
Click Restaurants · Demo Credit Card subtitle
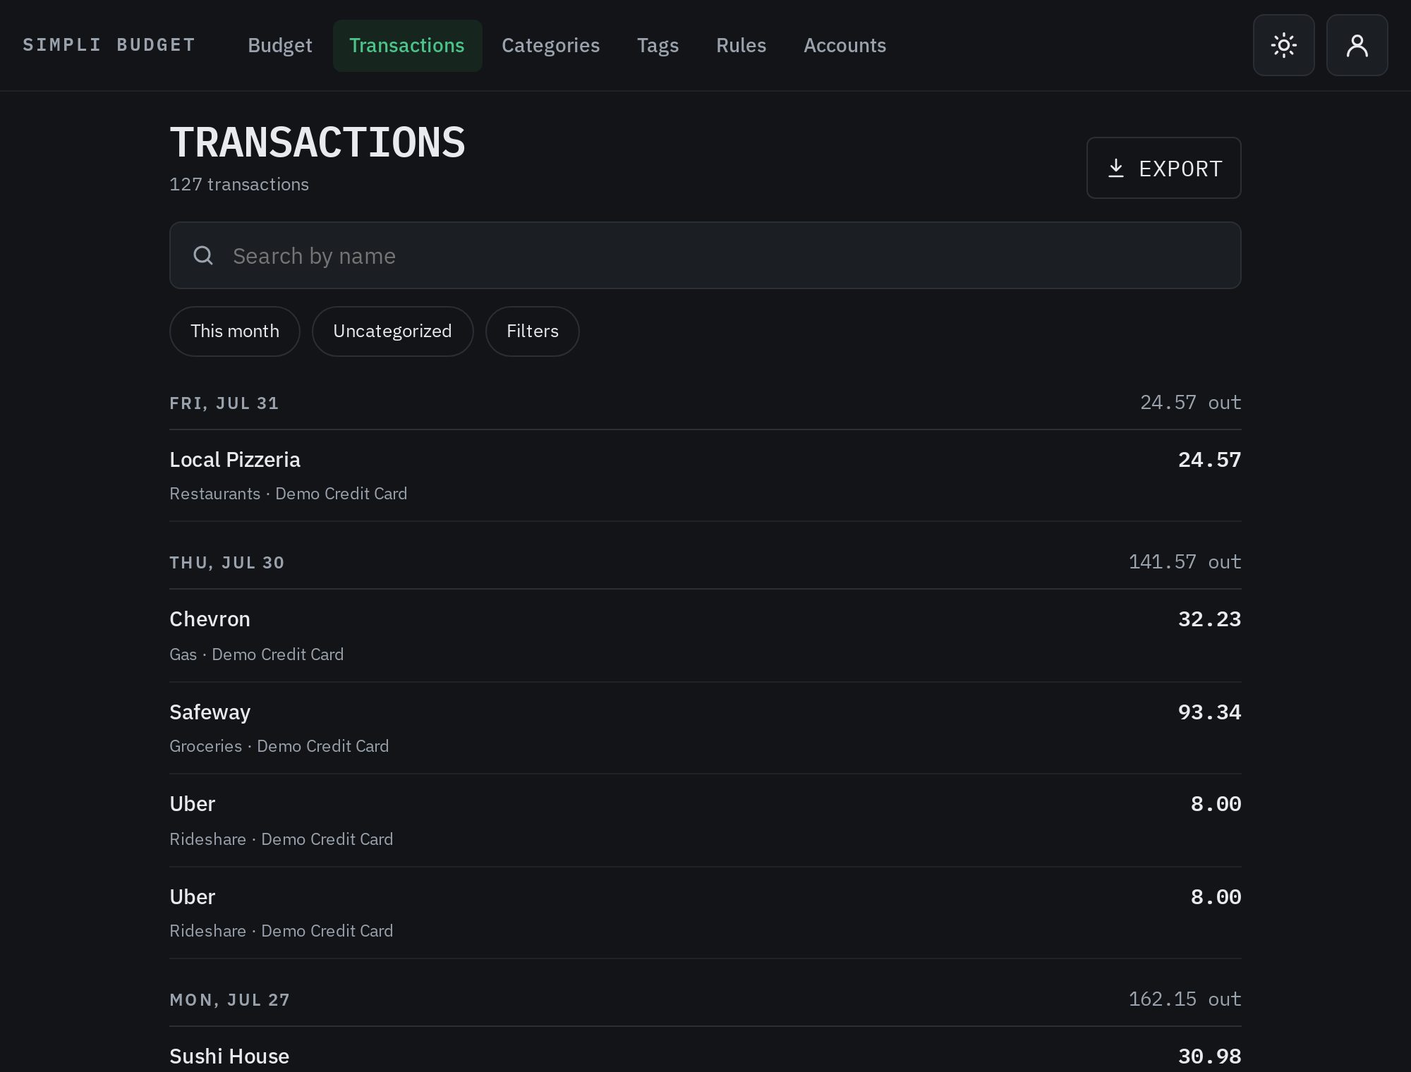(x=288, y=494)
